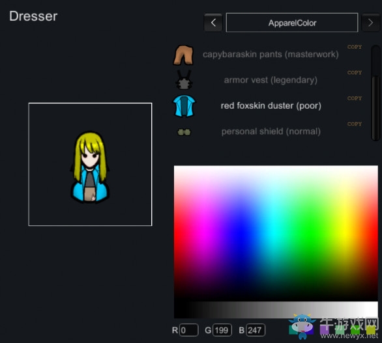Copy color of armor vest
The width and height of the screenshot is (382, 343).
(x=355, y=72)
